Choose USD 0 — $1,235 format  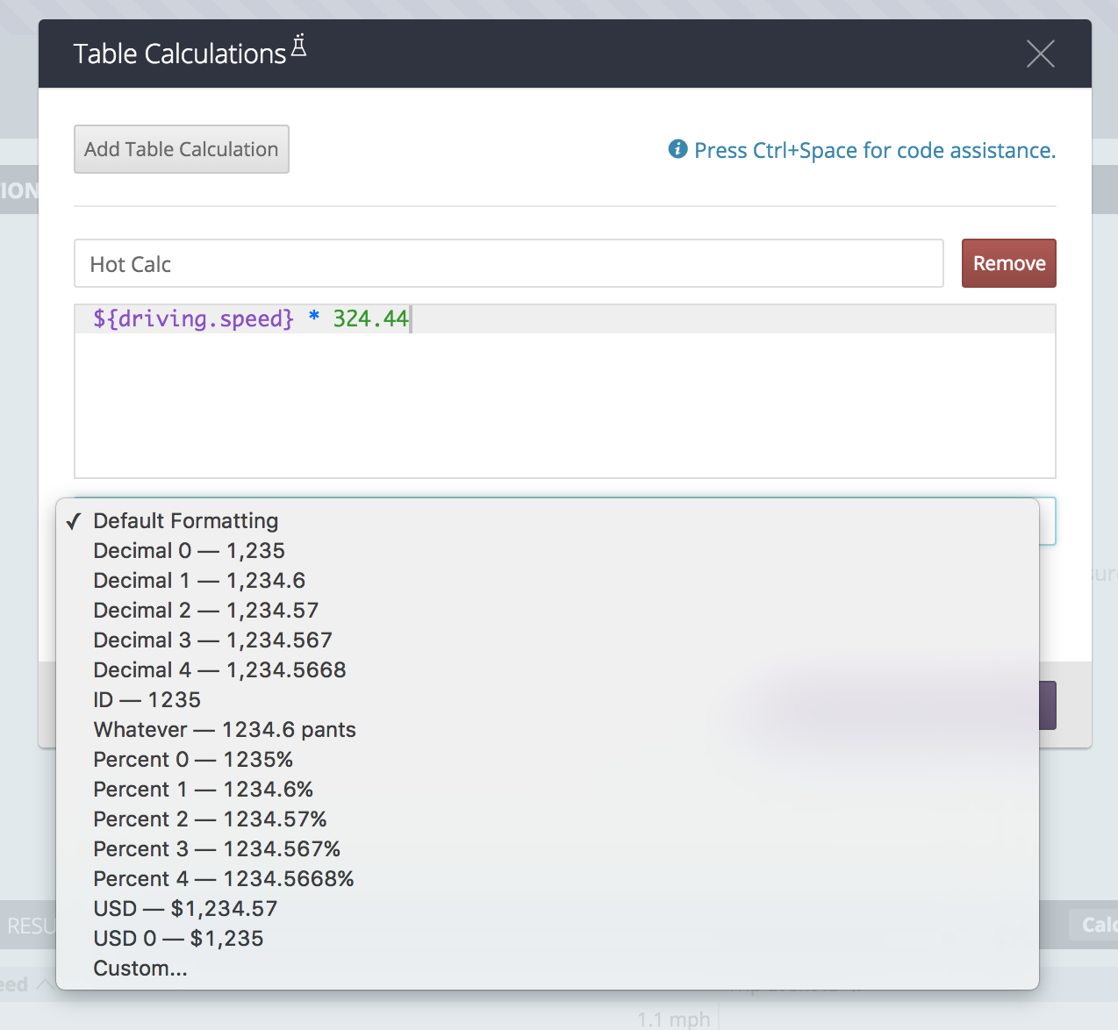click(x=178, y=939)
